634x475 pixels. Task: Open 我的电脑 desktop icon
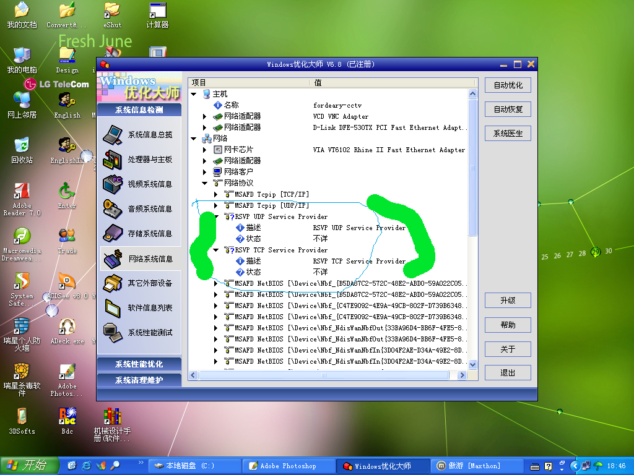click(x=22, y=61)
